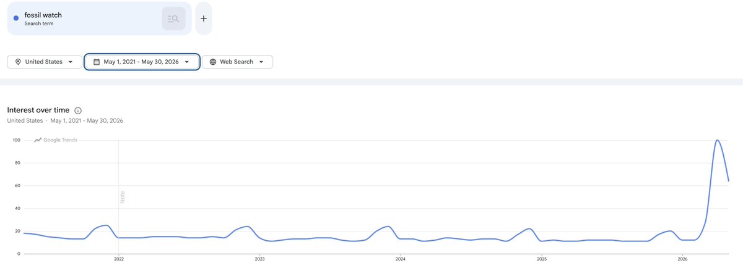This screenshot has width=743, height=276.
Task: Click the 2023 label on the x-axis
Action: (x=259, y=259)
